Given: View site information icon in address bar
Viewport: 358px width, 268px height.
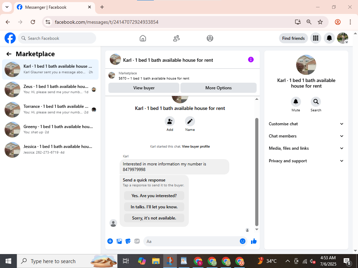Looking at the screenshot, I should point(48,22).
